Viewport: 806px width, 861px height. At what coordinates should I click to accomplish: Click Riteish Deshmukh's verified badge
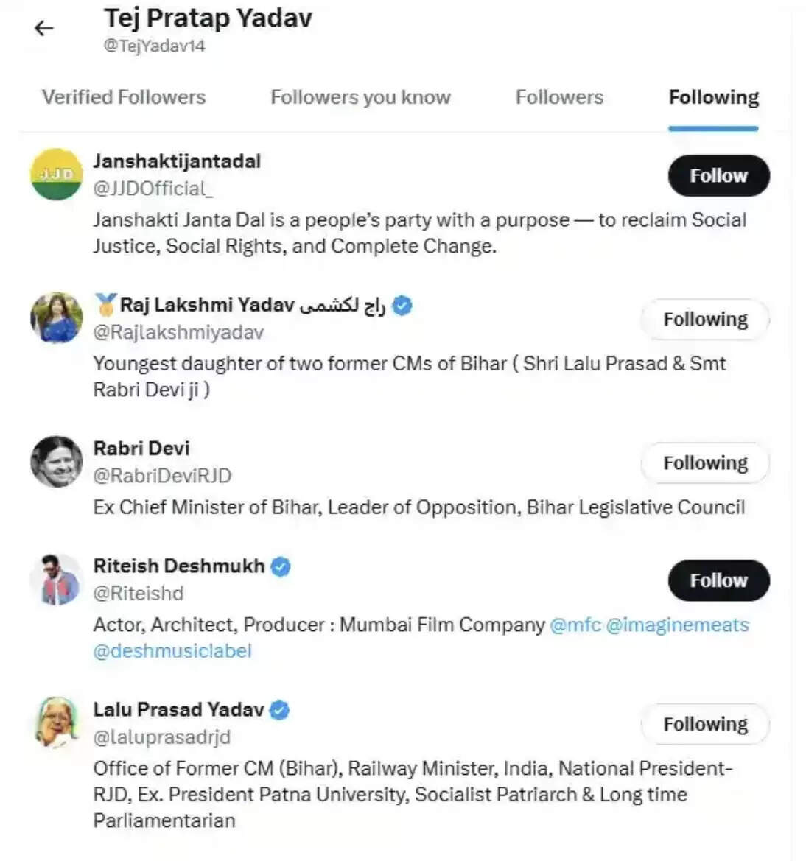pyautogui.click(x=281, y=566)
